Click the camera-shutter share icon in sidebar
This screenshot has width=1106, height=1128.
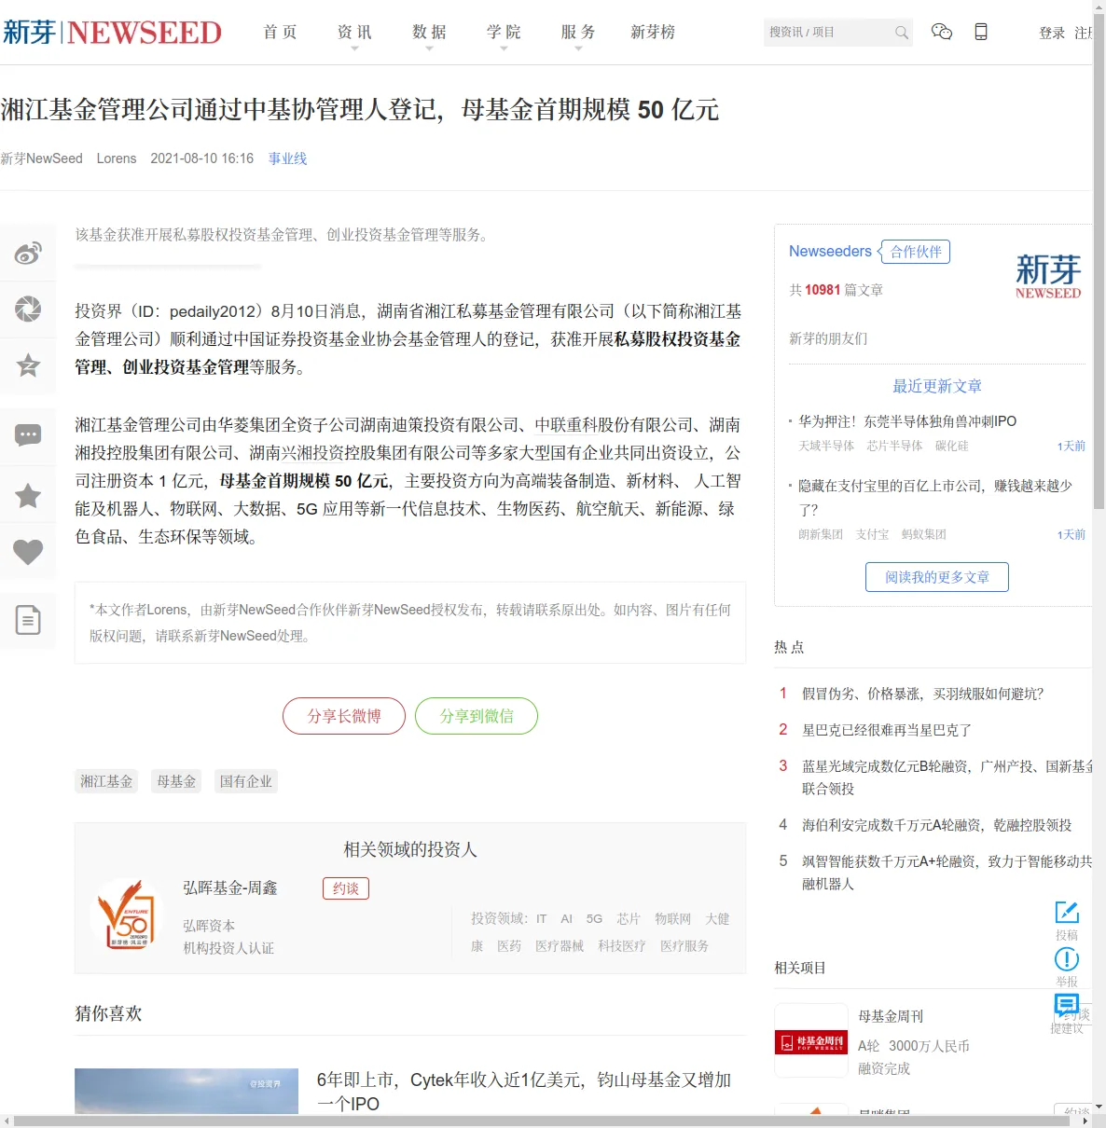click(28, 309)
